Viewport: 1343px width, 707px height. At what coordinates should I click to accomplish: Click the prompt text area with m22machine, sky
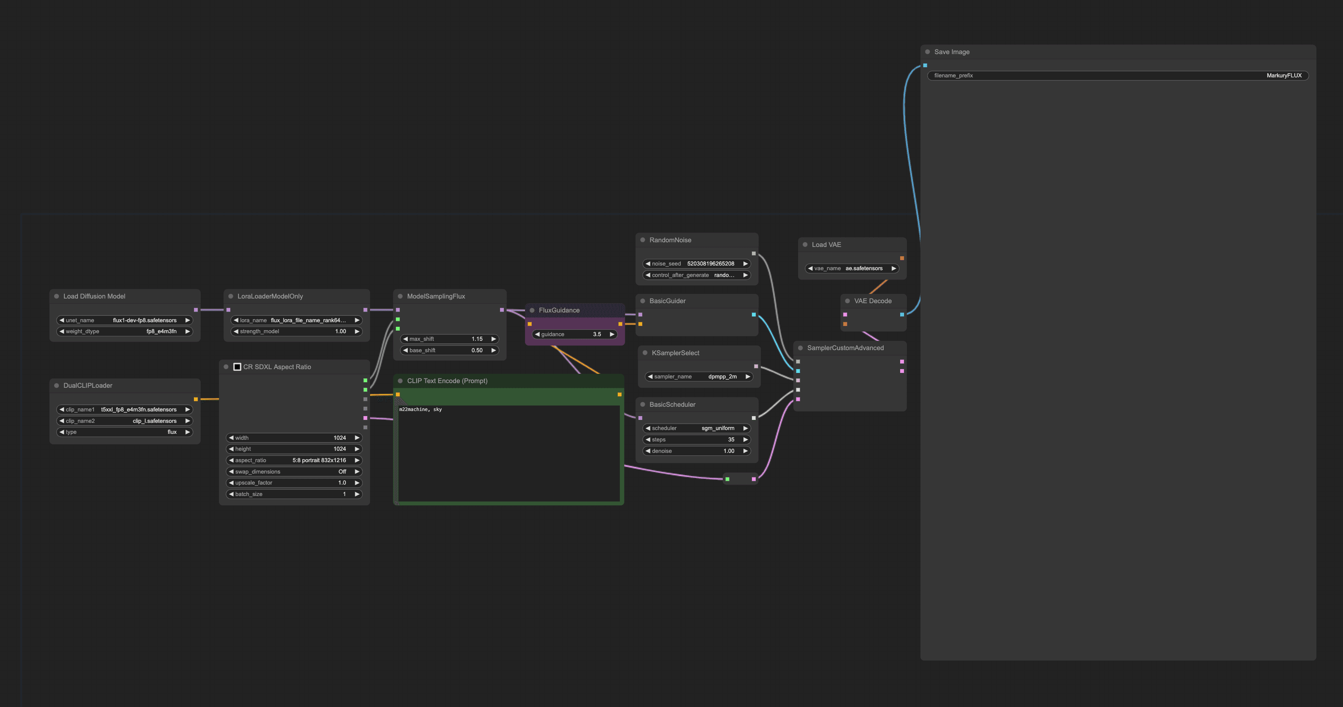coord(509,453)
